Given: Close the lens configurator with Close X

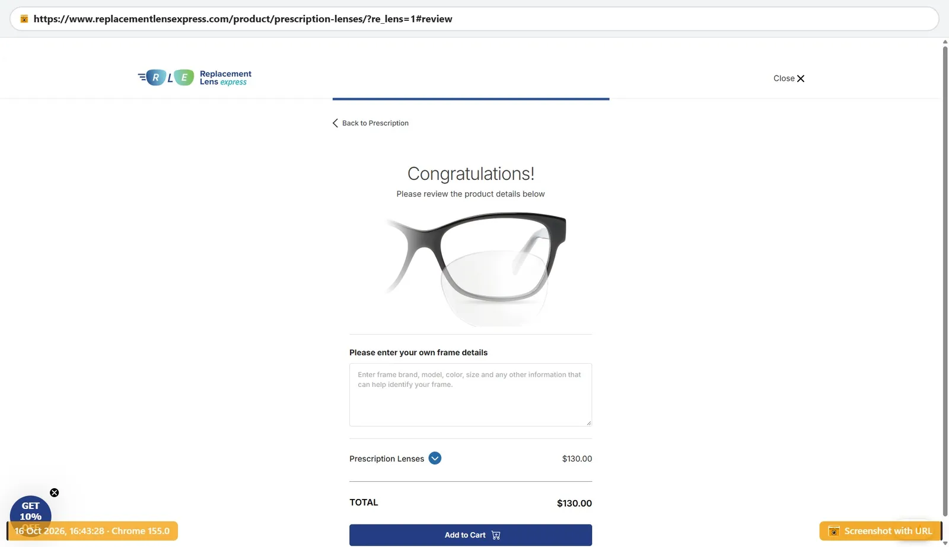Looking at the screenshot, I should point(789,78).
